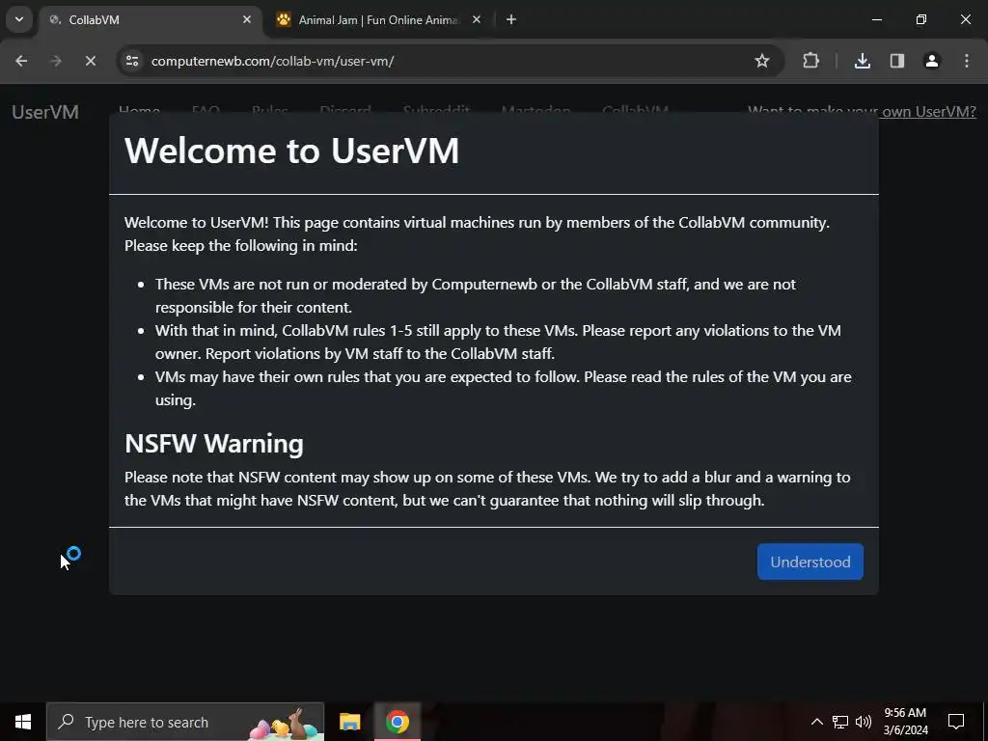
Task: Restore down the Chrome window
Action: (921, 19)
